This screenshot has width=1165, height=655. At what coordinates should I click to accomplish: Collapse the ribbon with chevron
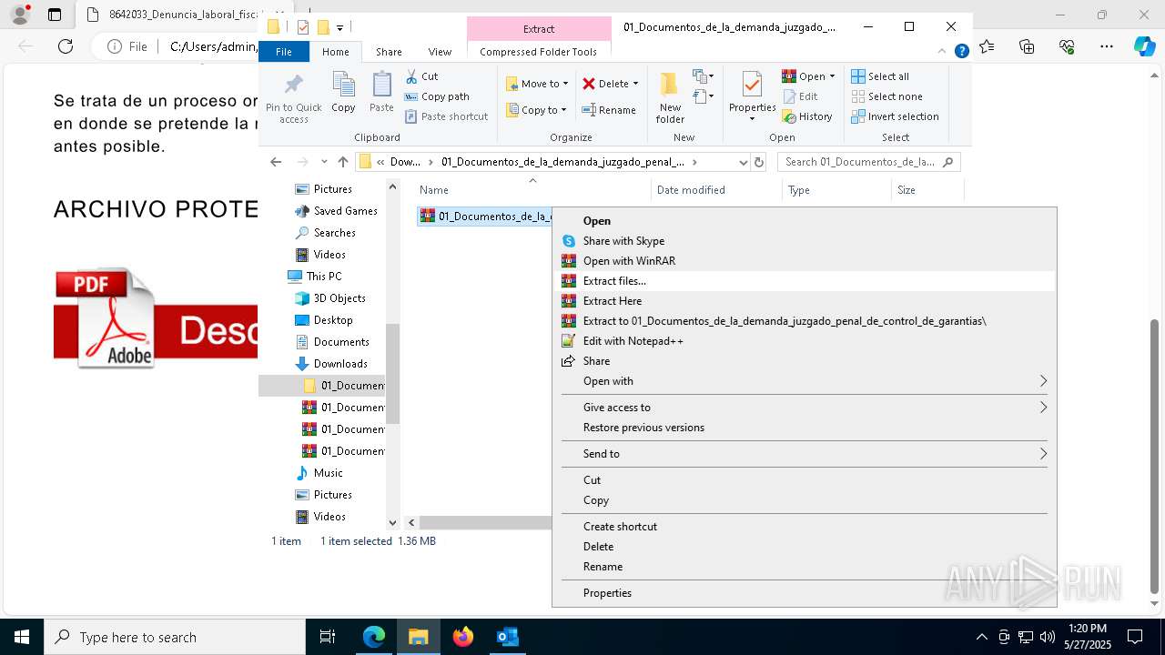point(942,52)
